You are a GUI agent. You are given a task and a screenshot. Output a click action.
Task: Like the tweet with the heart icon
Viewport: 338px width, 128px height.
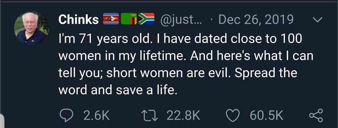[233, 115]
